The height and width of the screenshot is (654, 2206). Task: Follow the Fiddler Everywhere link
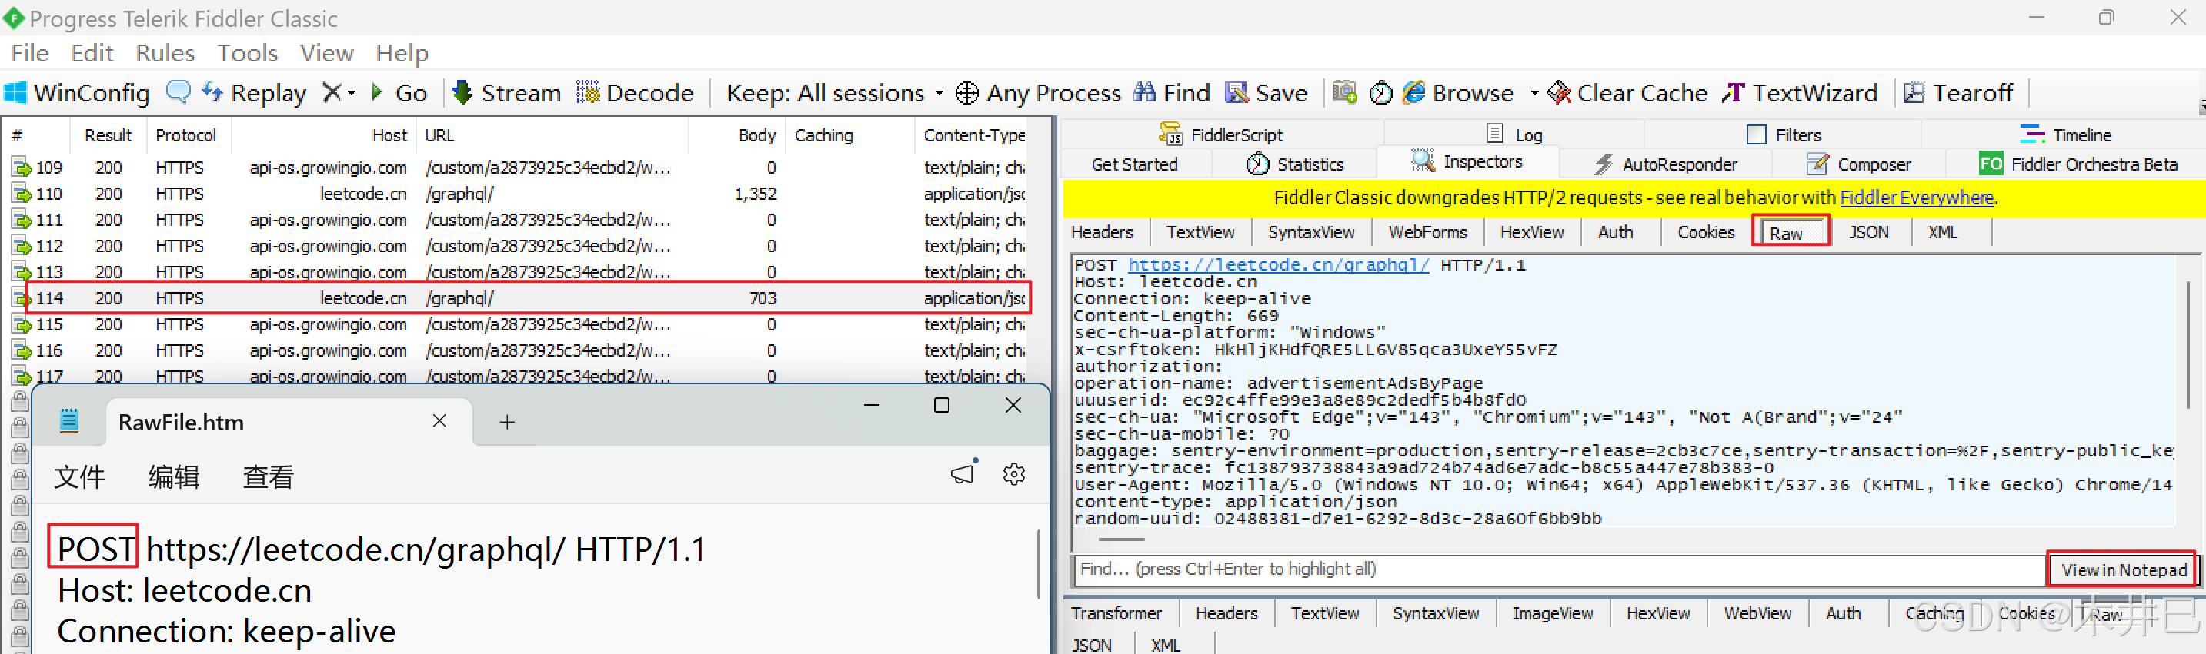(1917, 198)
